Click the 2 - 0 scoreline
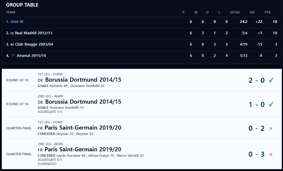 click(256, 80)
